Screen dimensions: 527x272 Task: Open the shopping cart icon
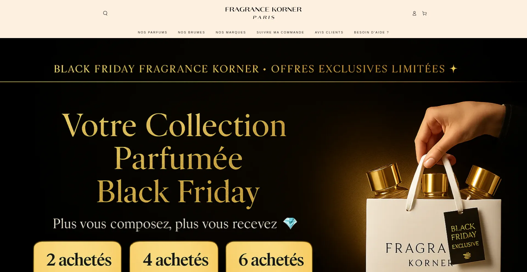(424, 13)
